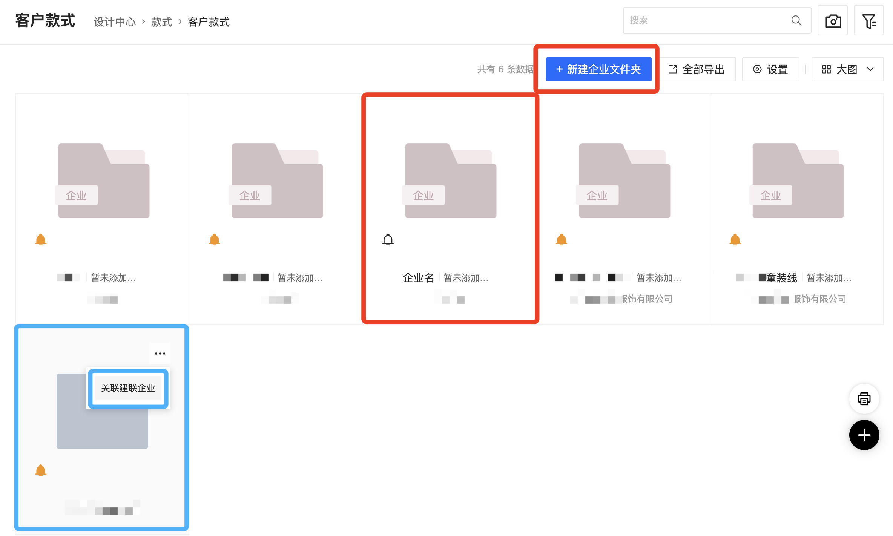The width and height of the screenshot is (893, 536).
Task: Click the floating printer icon
Action: coord(864,399)
